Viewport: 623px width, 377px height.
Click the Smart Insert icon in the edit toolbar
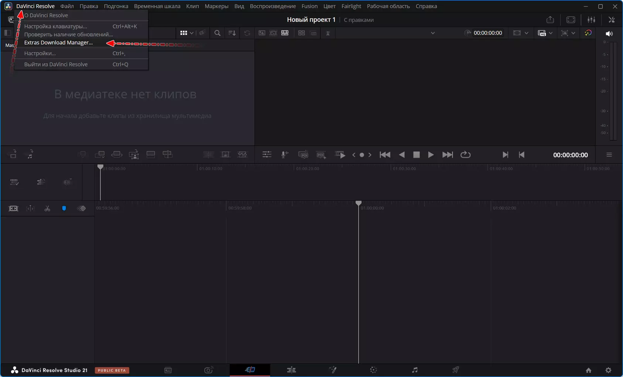(x=83, y=154)
